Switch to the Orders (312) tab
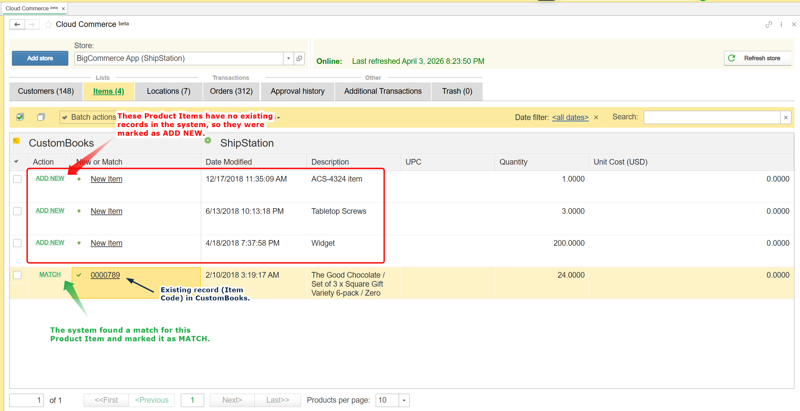The height and width of the screenshot is (411, 800). tap(231, 91)
